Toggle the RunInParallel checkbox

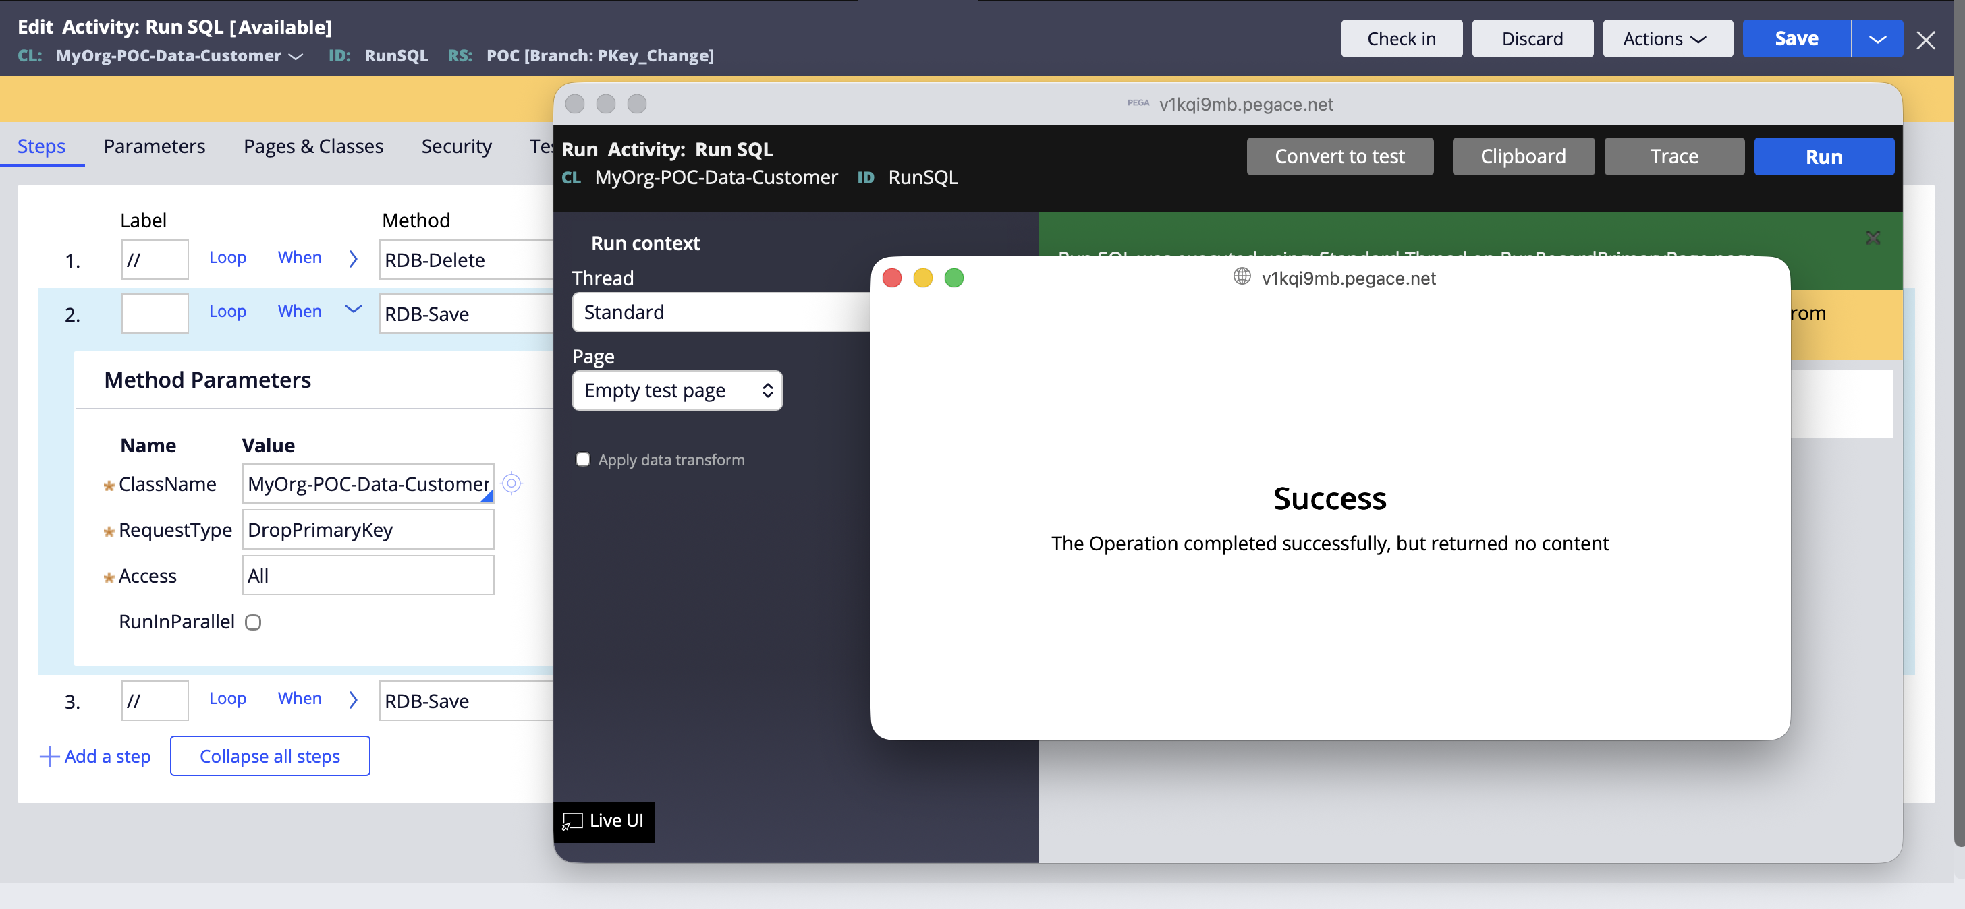[x=252, y=622]
